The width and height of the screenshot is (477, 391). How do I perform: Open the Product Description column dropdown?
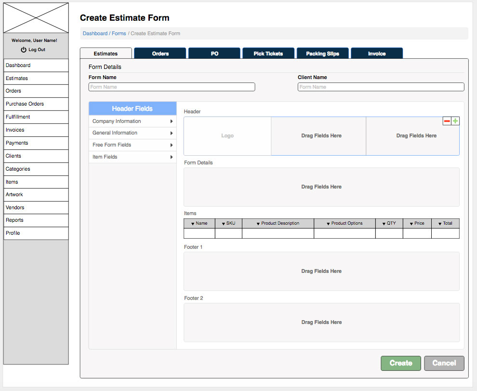258,224
